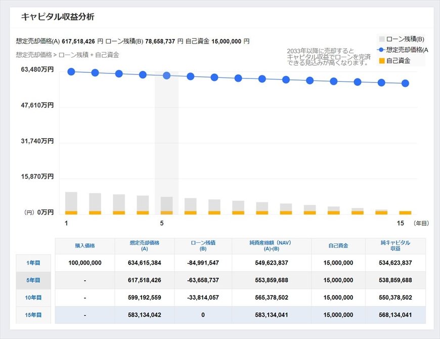Click the 購入価格 column header
This screenshot has width=440, height=339.
coord(85,246)
